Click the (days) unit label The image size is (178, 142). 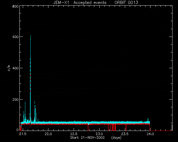[116, 138]
